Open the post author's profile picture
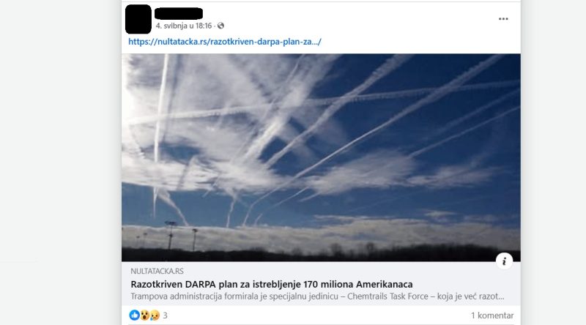This screenshot has height=325, width=586. tap(138, 19)
